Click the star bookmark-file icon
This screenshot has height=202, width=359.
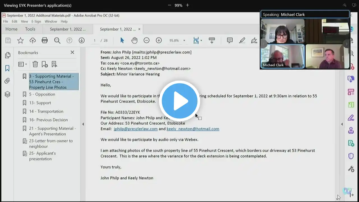tap(20, 40)
